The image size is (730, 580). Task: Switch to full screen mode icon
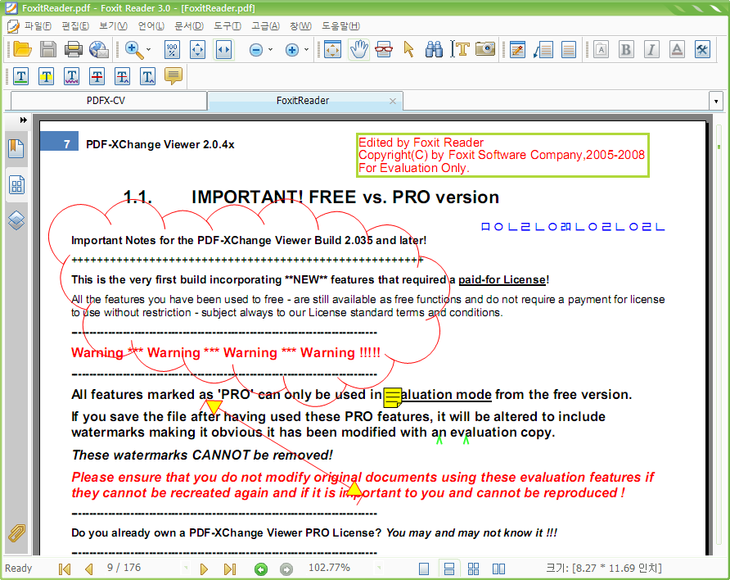click(332, 49)
